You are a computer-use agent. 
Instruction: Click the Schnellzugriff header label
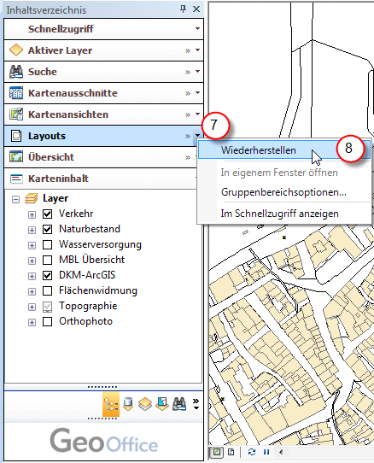61,29
